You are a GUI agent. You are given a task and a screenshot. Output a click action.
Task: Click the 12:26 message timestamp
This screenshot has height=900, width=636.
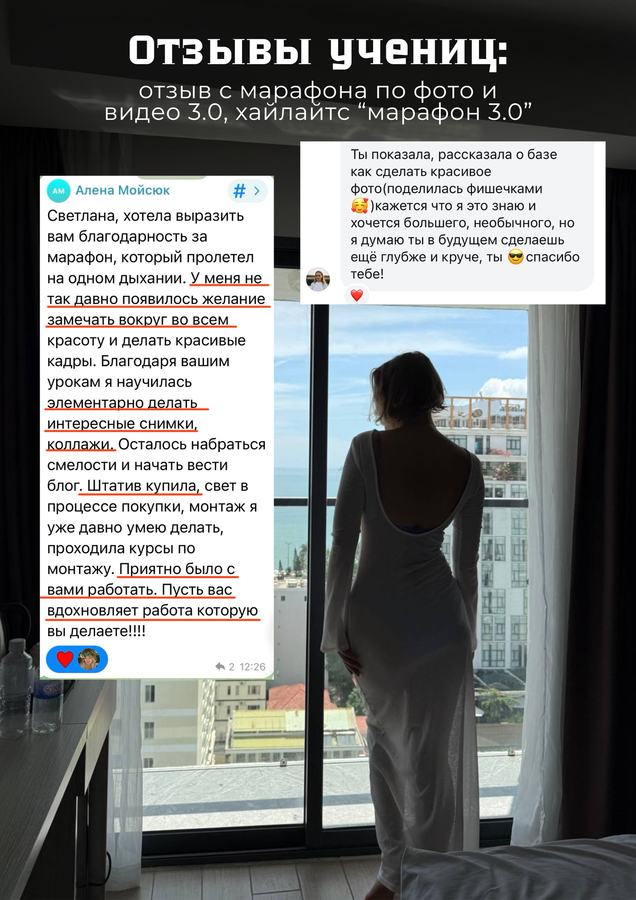[252, 667]
